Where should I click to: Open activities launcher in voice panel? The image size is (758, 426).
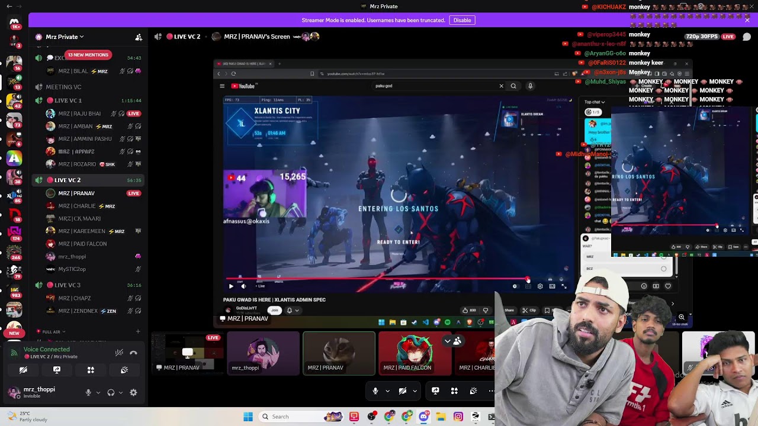pos(91,370)
